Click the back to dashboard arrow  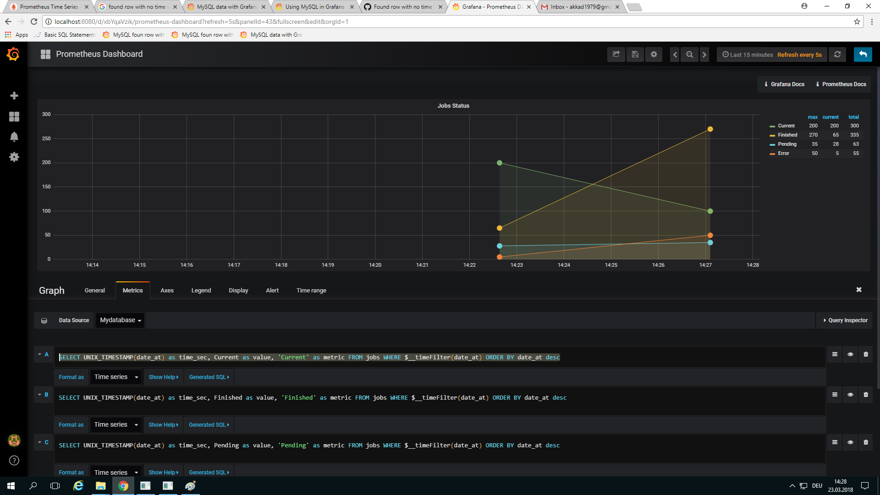[863, 55]
